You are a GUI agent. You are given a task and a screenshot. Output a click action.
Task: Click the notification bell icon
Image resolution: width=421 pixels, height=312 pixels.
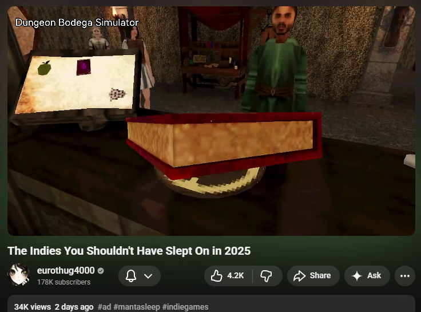[x=132, y=276]
